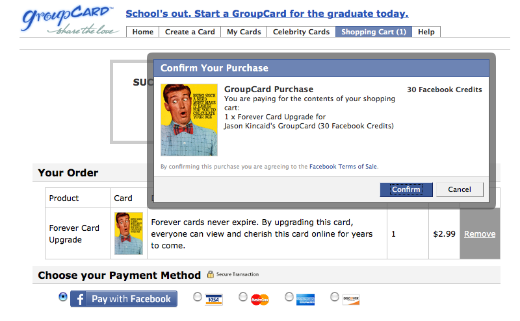Select the American Express radio button
The width and height of the screenshot is (520, 321).
pos(289,296)
